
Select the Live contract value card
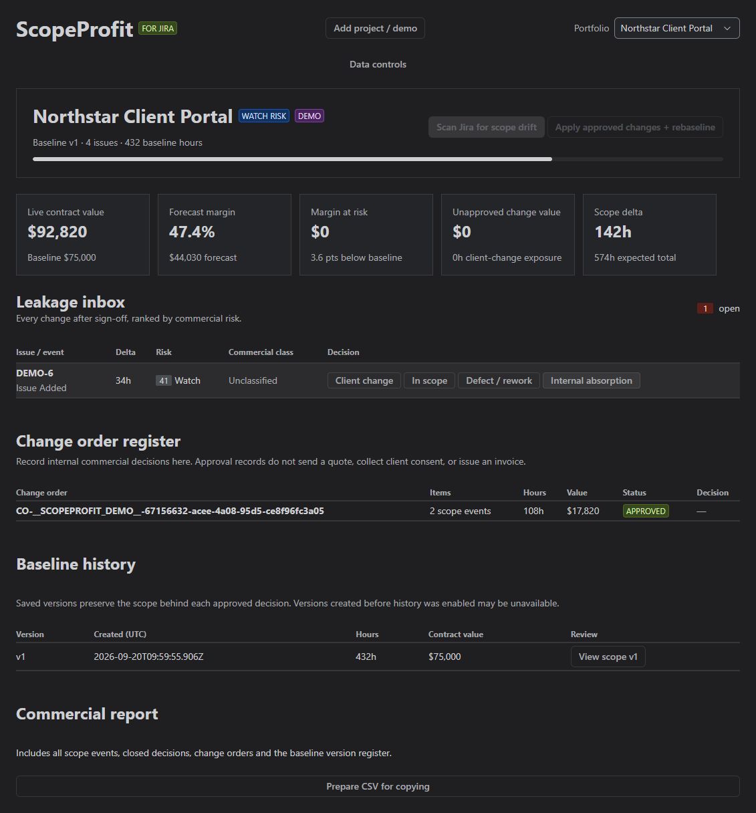point(83,235)
